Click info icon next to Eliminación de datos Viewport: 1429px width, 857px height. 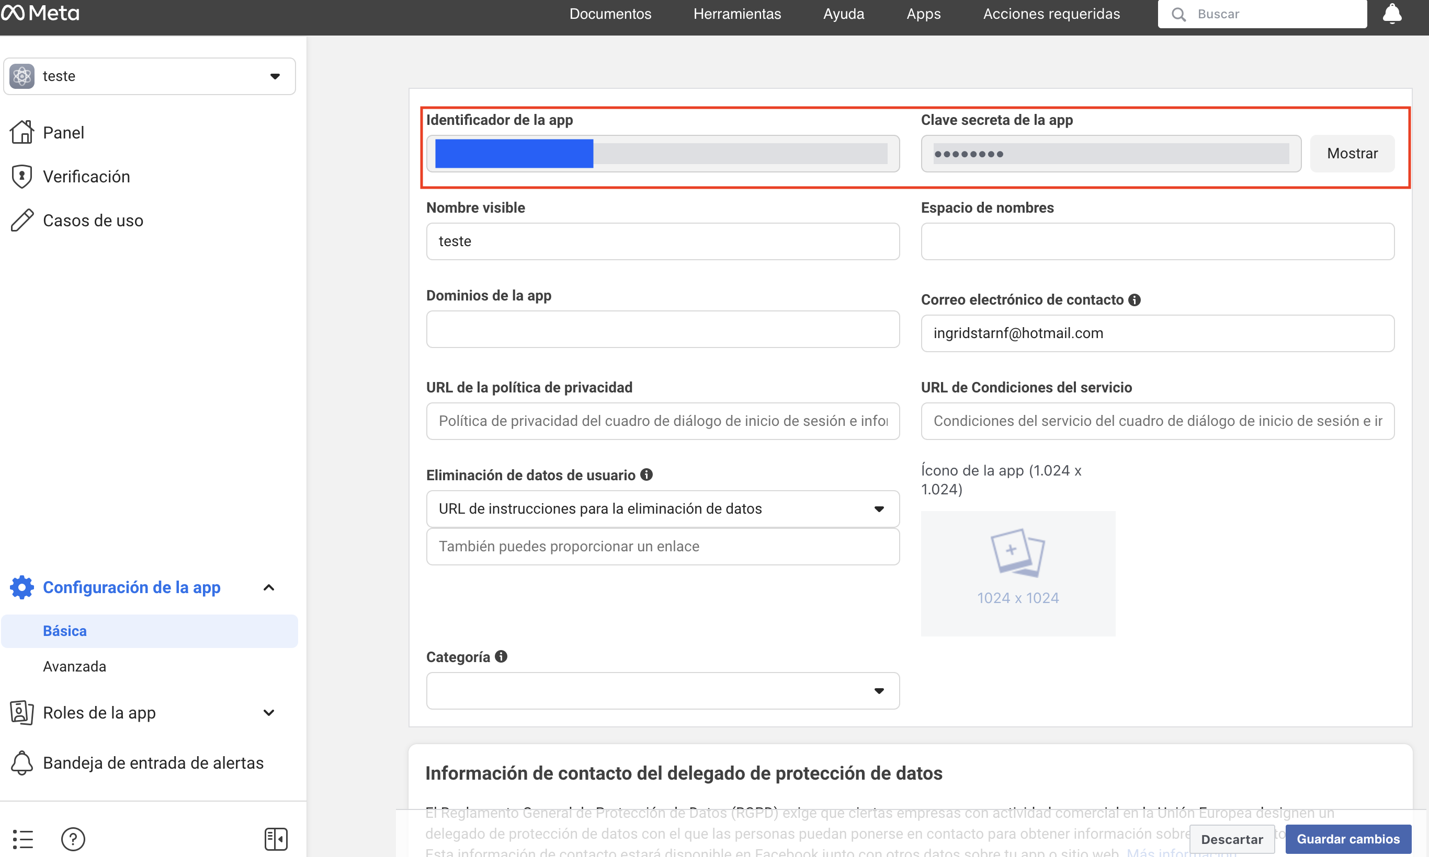(x=647, y=474)
